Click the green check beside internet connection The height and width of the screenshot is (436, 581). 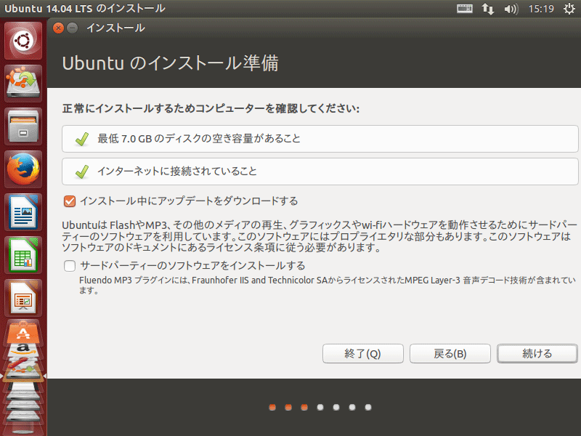click(82, 171)
